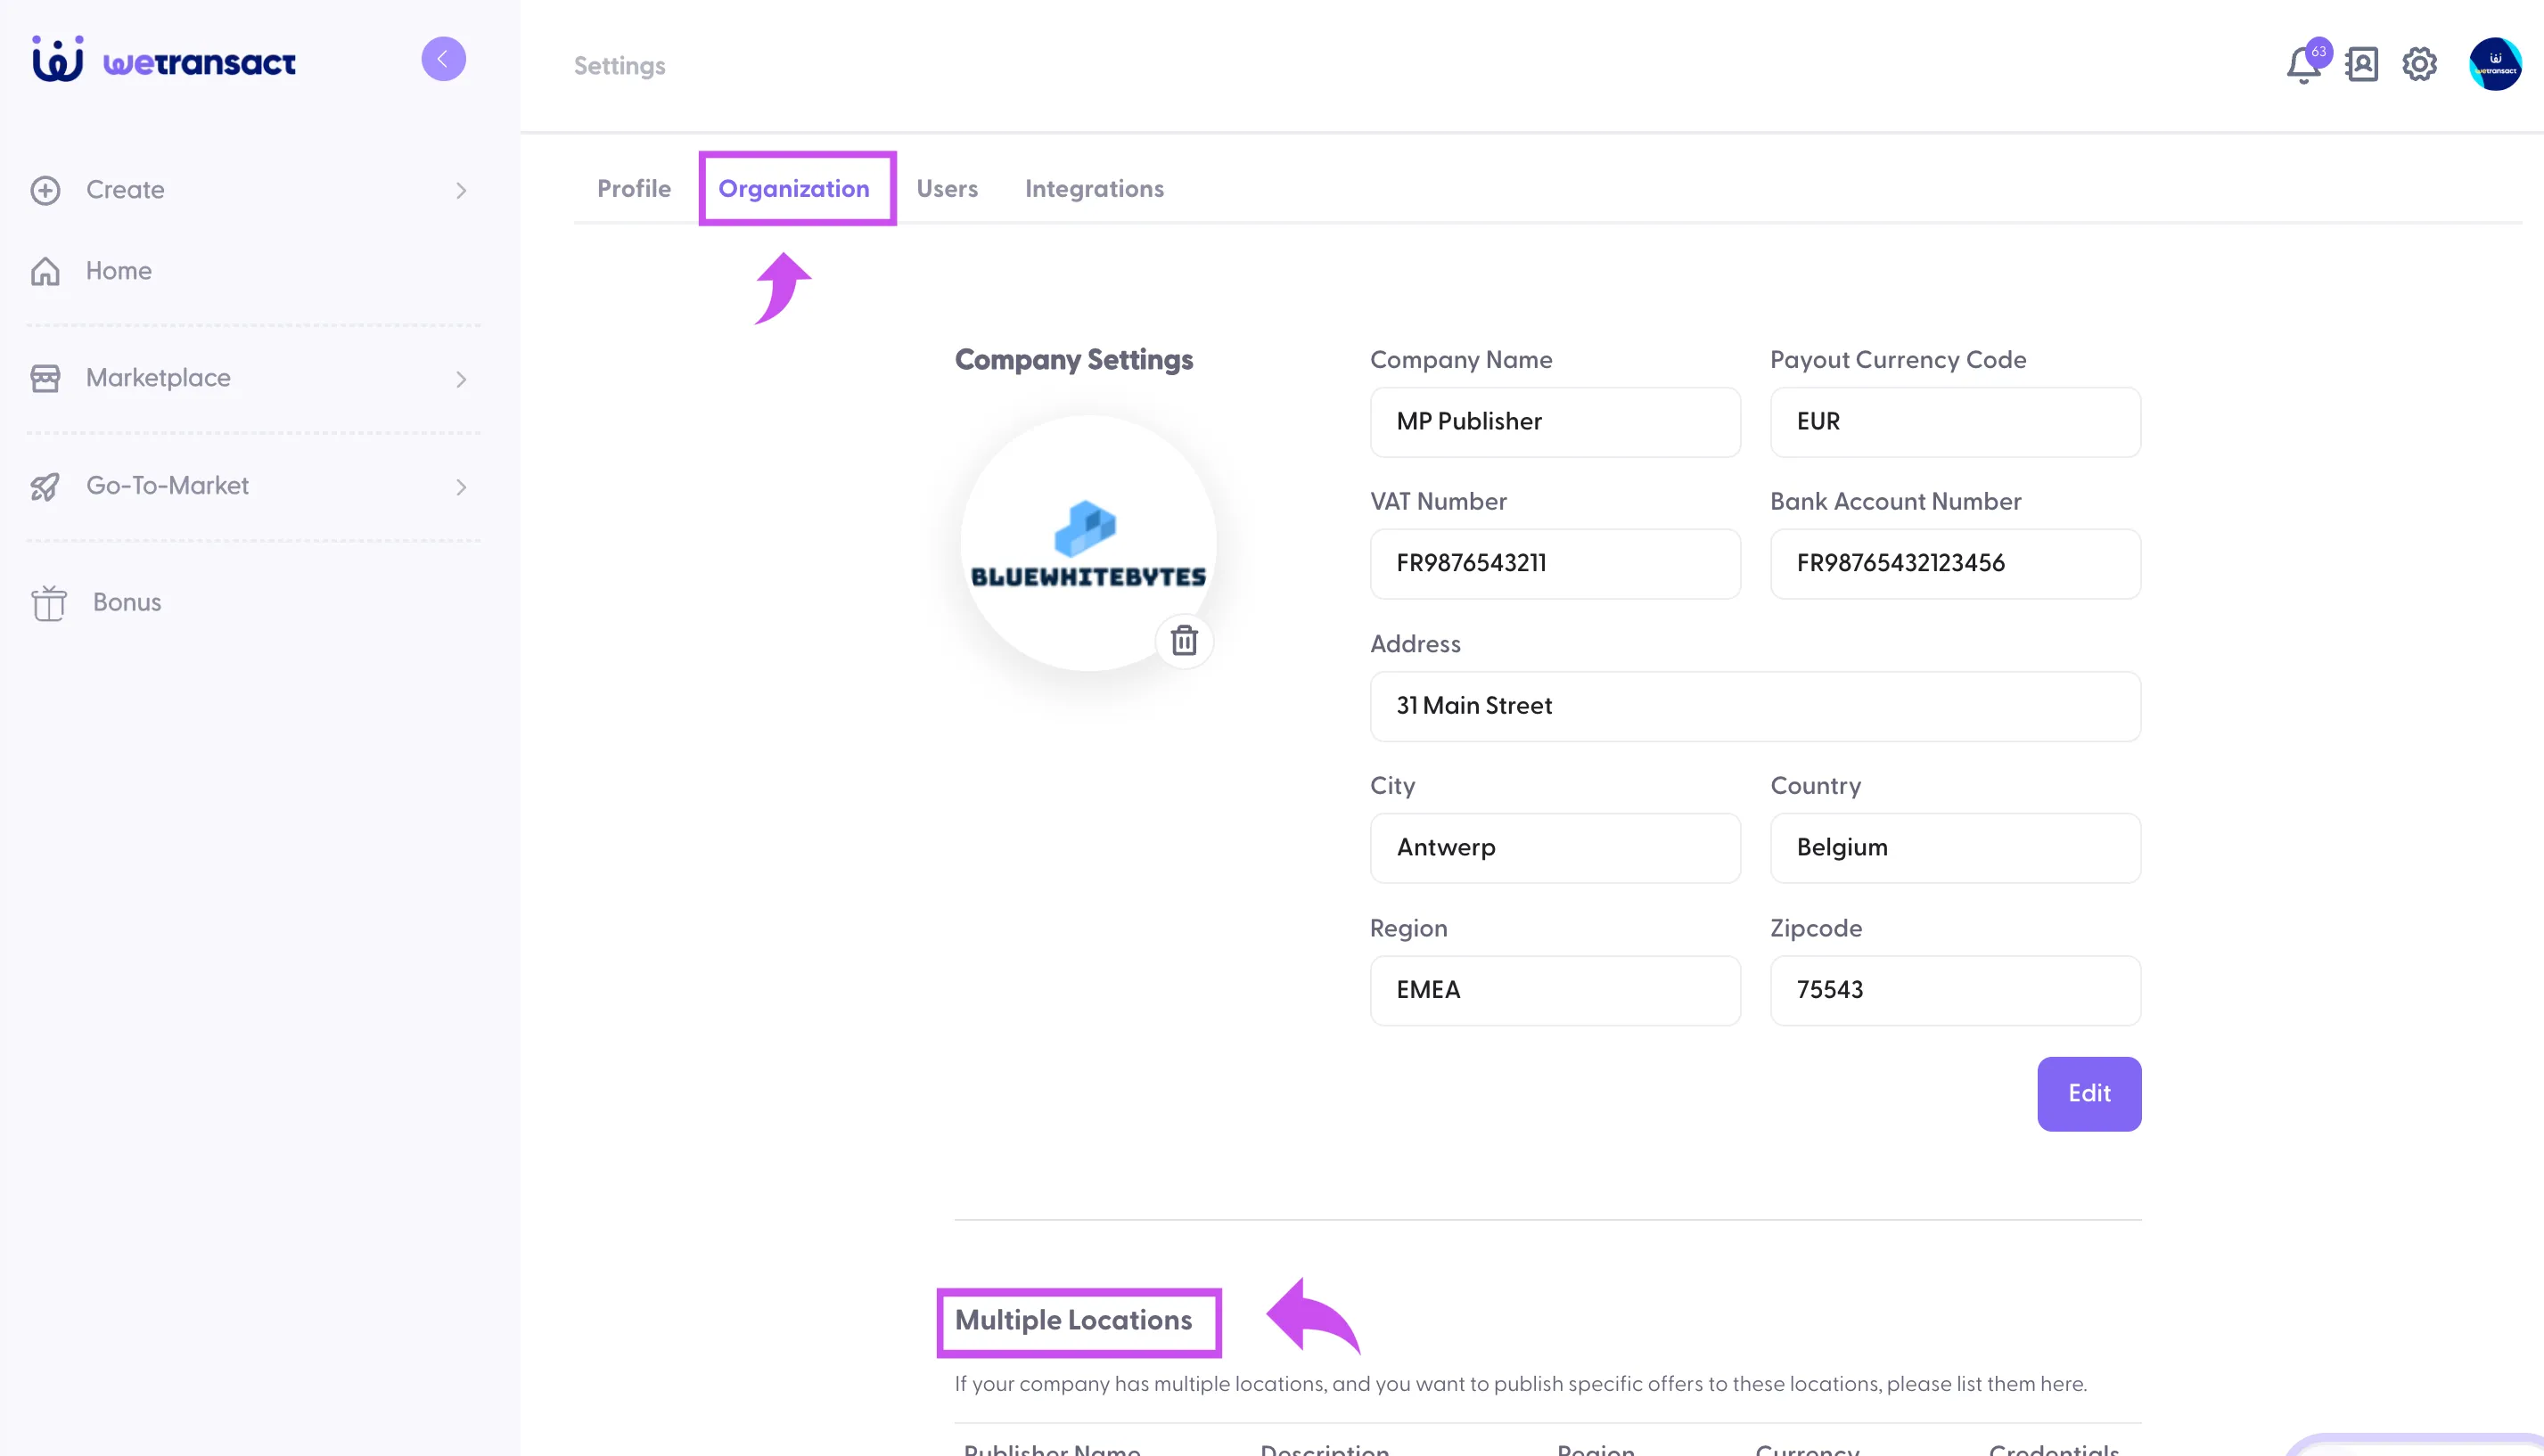This screenshot has height=1456, width=2544.
Task: Click the wetransact logo
Action: point(164,60)
